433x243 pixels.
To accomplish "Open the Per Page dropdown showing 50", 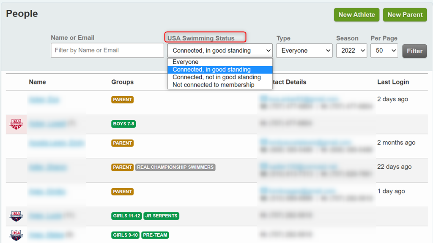I will (x=384, y=51).
